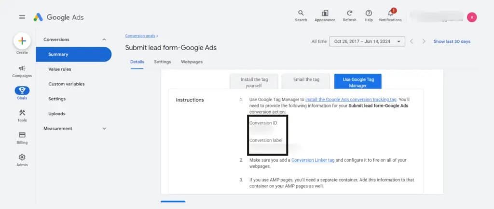Click the Conversion label text
The image size is (494, 209).
[x=266, y=140]
